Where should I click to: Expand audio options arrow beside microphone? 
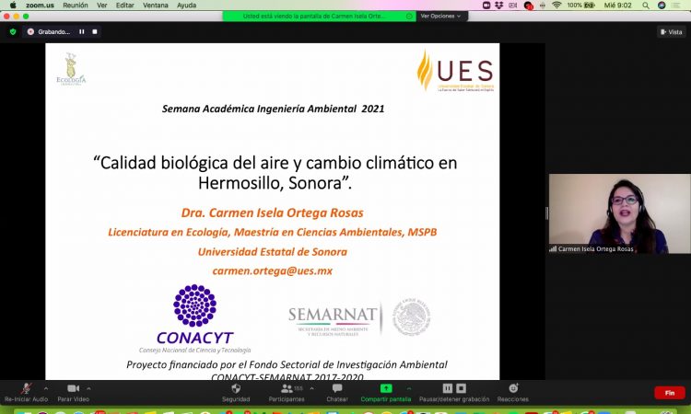point(46,388)
